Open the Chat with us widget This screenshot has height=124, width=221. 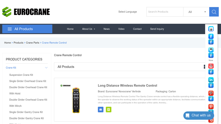[199, 115]
